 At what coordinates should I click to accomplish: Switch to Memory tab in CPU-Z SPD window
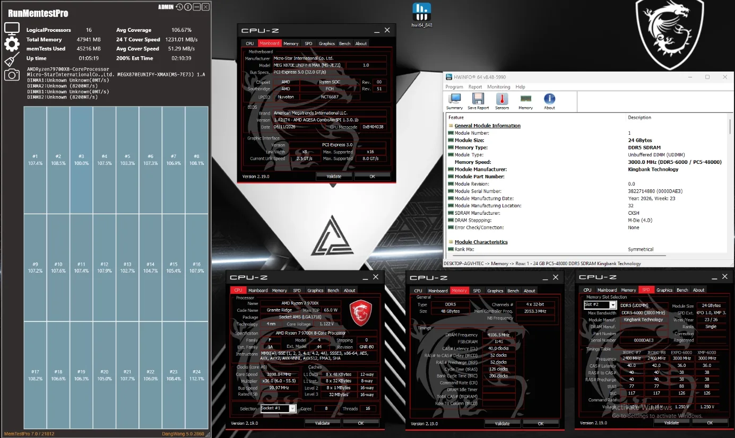[629, 290]
